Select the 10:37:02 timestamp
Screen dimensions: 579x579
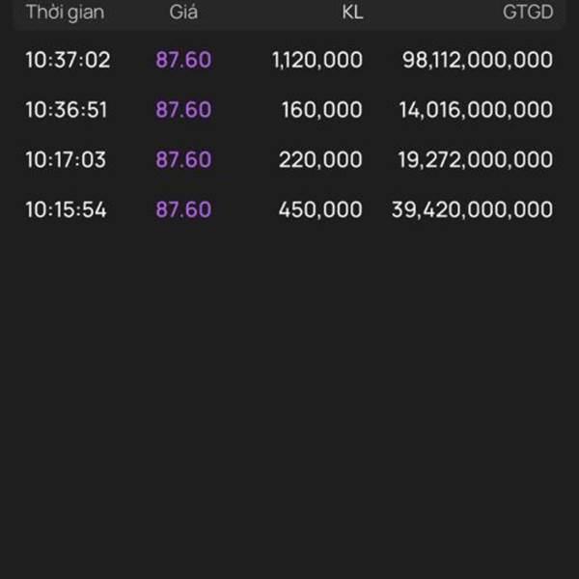(x=68, y=60)
